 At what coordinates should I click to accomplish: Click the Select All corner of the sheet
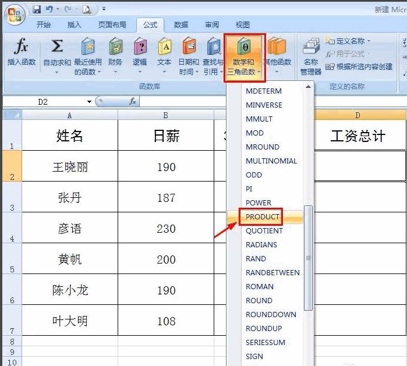click(x=12, y=115)
